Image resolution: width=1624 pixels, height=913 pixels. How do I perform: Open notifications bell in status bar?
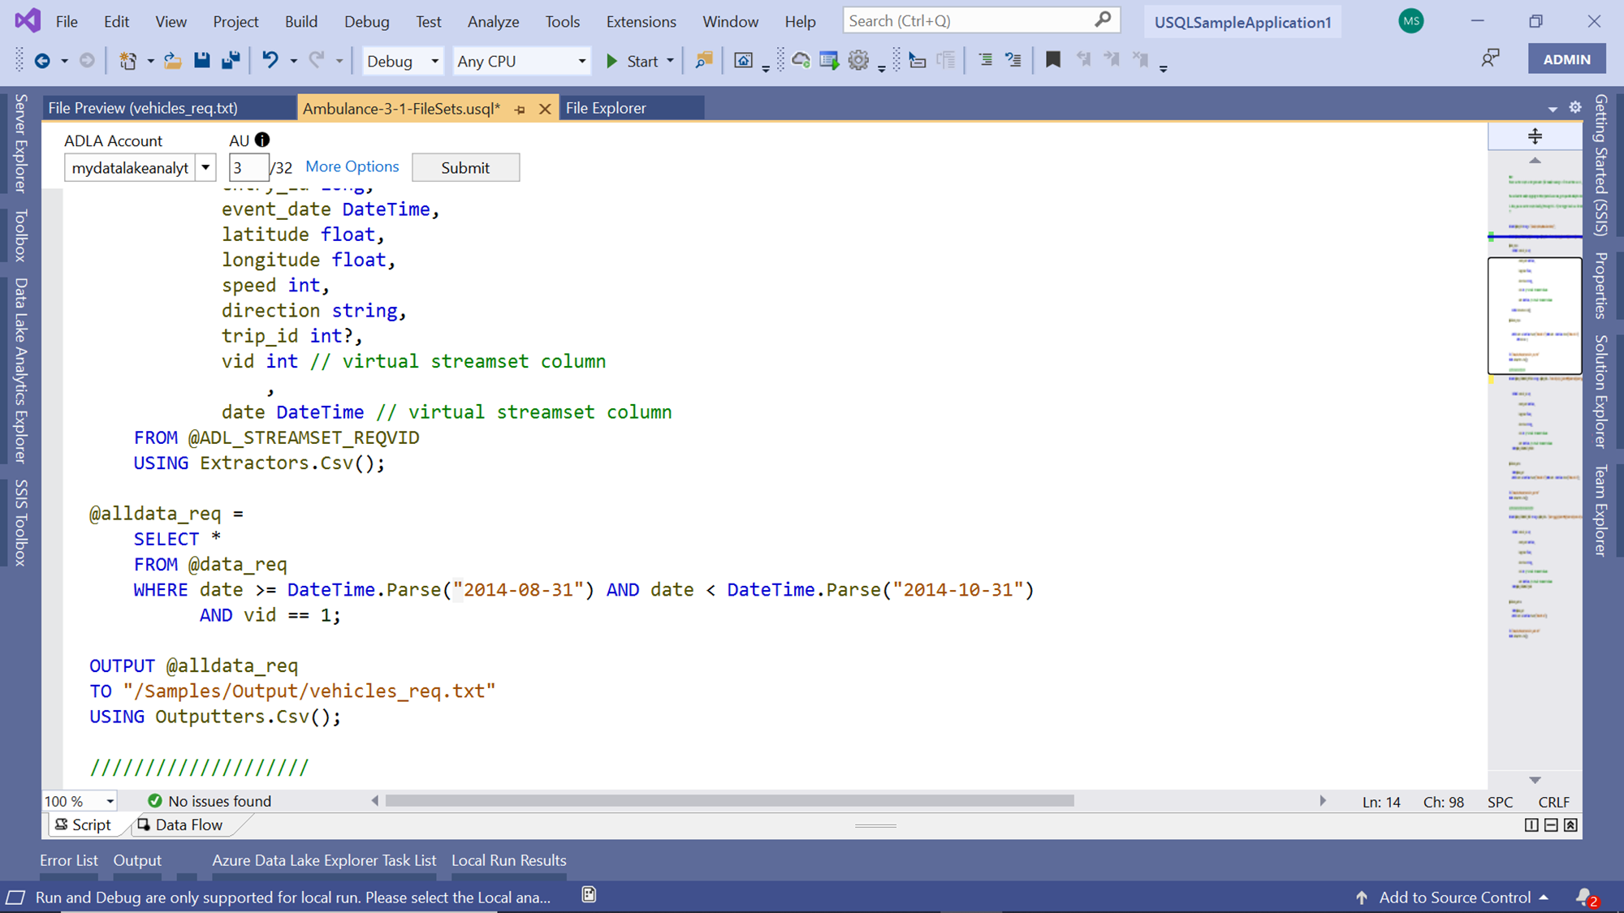1584,897
